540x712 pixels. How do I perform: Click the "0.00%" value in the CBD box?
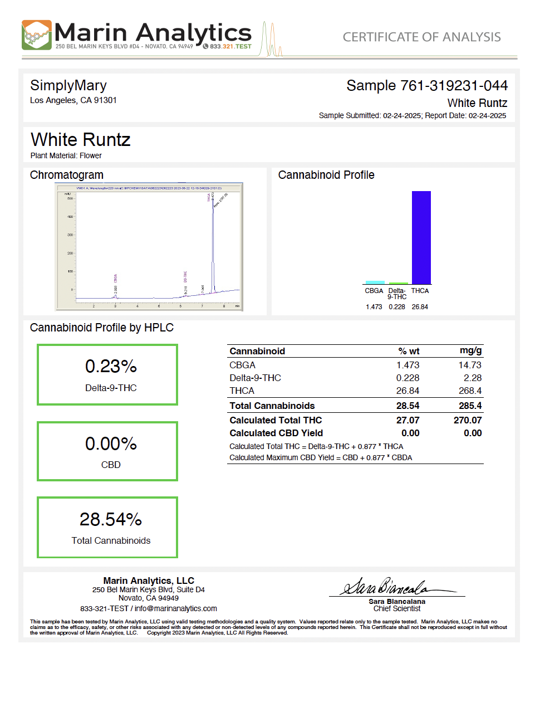click(x=111, y=444)
